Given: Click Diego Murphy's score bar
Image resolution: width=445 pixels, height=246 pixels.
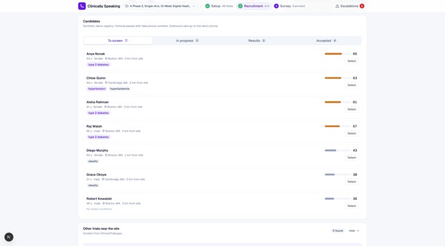Looking at the screenshot, I should click(x=337, y=150).
